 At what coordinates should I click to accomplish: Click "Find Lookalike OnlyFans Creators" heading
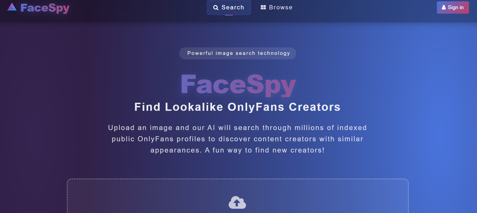(x=237, y=107)
